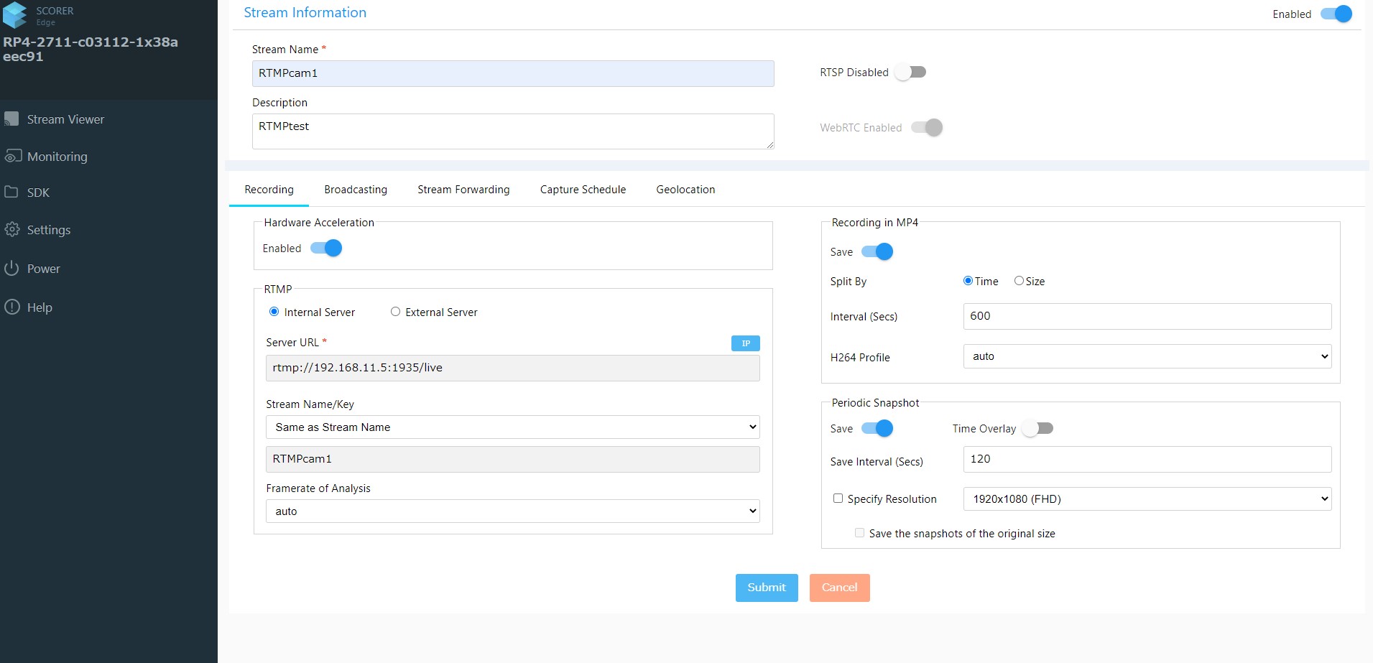Screen dimensions: 1373x663
Task: Open Stream Viewer via its sidebar icon
Action: [x=11, y=119]
